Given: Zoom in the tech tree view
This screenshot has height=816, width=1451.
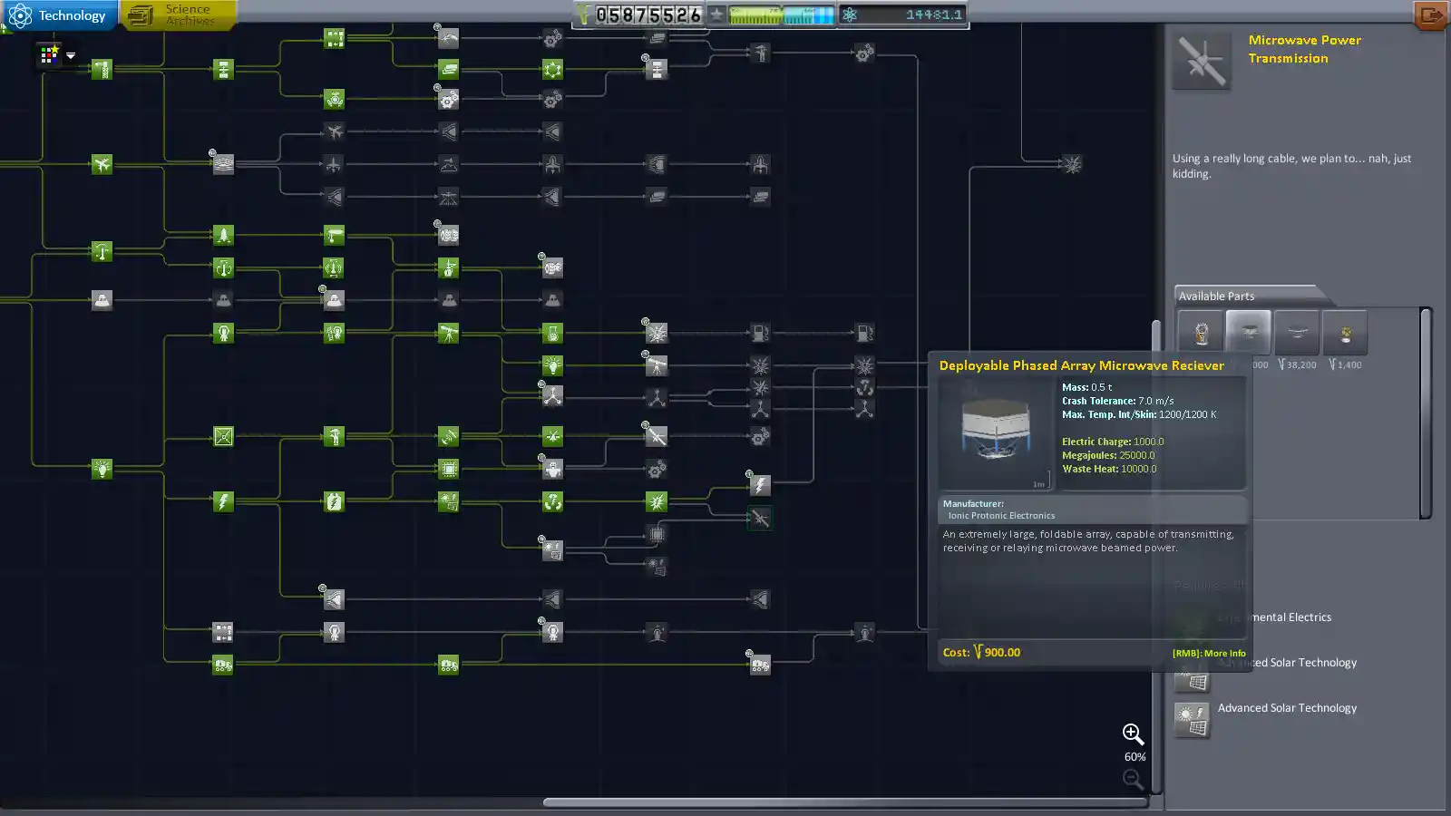Looking at the screenshot, I should pos(1133,733).
